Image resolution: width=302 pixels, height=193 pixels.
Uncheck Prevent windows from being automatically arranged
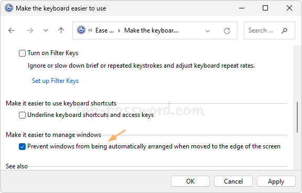pos(22,146)
